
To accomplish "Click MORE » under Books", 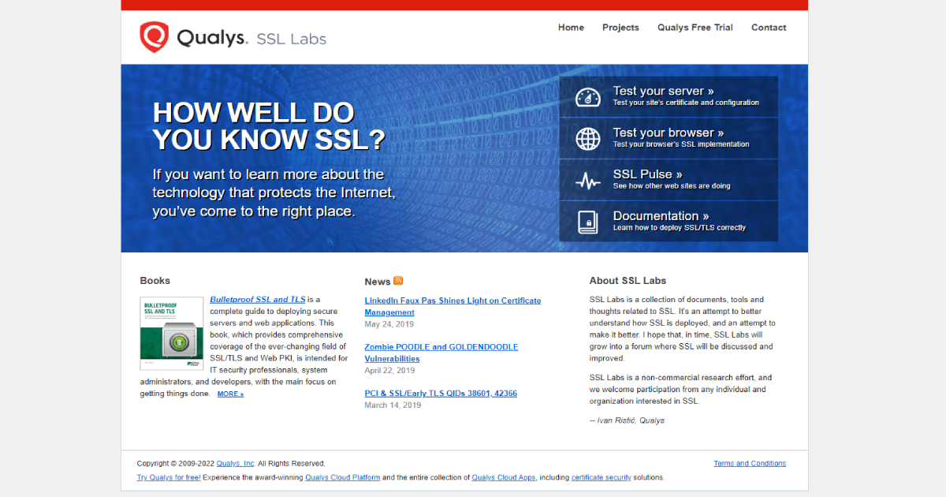I will coord(231,394).
